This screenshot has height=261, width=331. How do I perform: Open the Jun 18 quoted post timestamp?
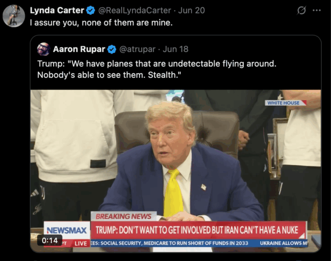175,49
